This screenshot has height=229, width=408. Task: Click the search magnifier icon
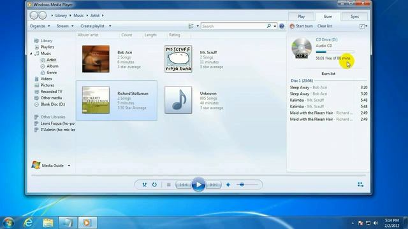click(269, 26)
